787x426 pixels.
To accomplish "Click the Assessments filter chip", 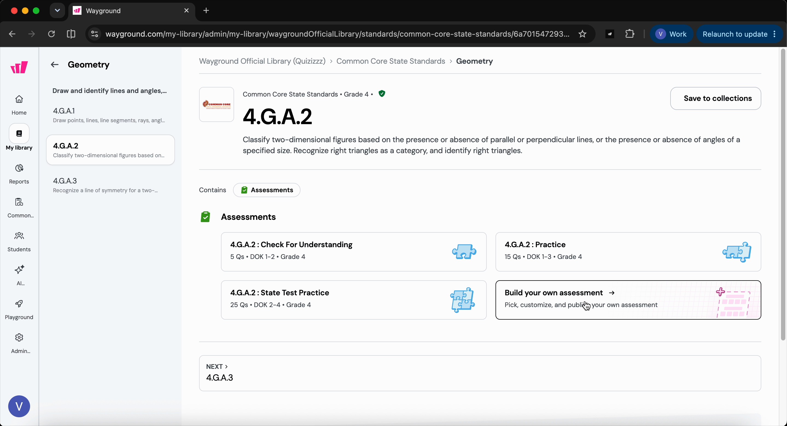I will (266, 190).
